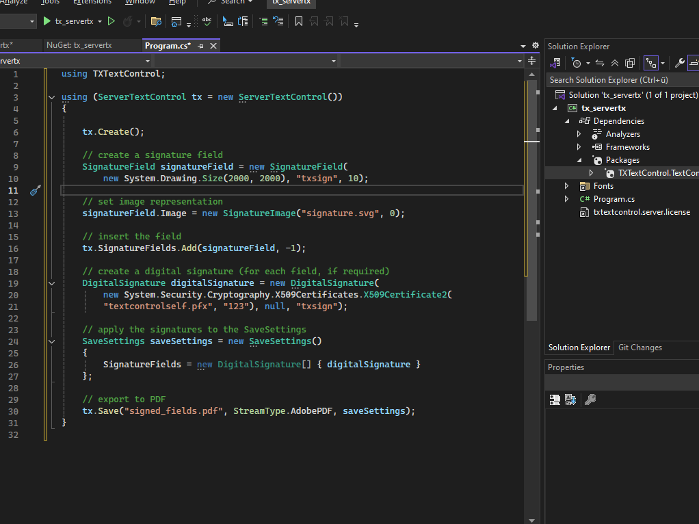Click the Start Without Debugging outline arrow
699x524 pixels.
tap(111, 21)
